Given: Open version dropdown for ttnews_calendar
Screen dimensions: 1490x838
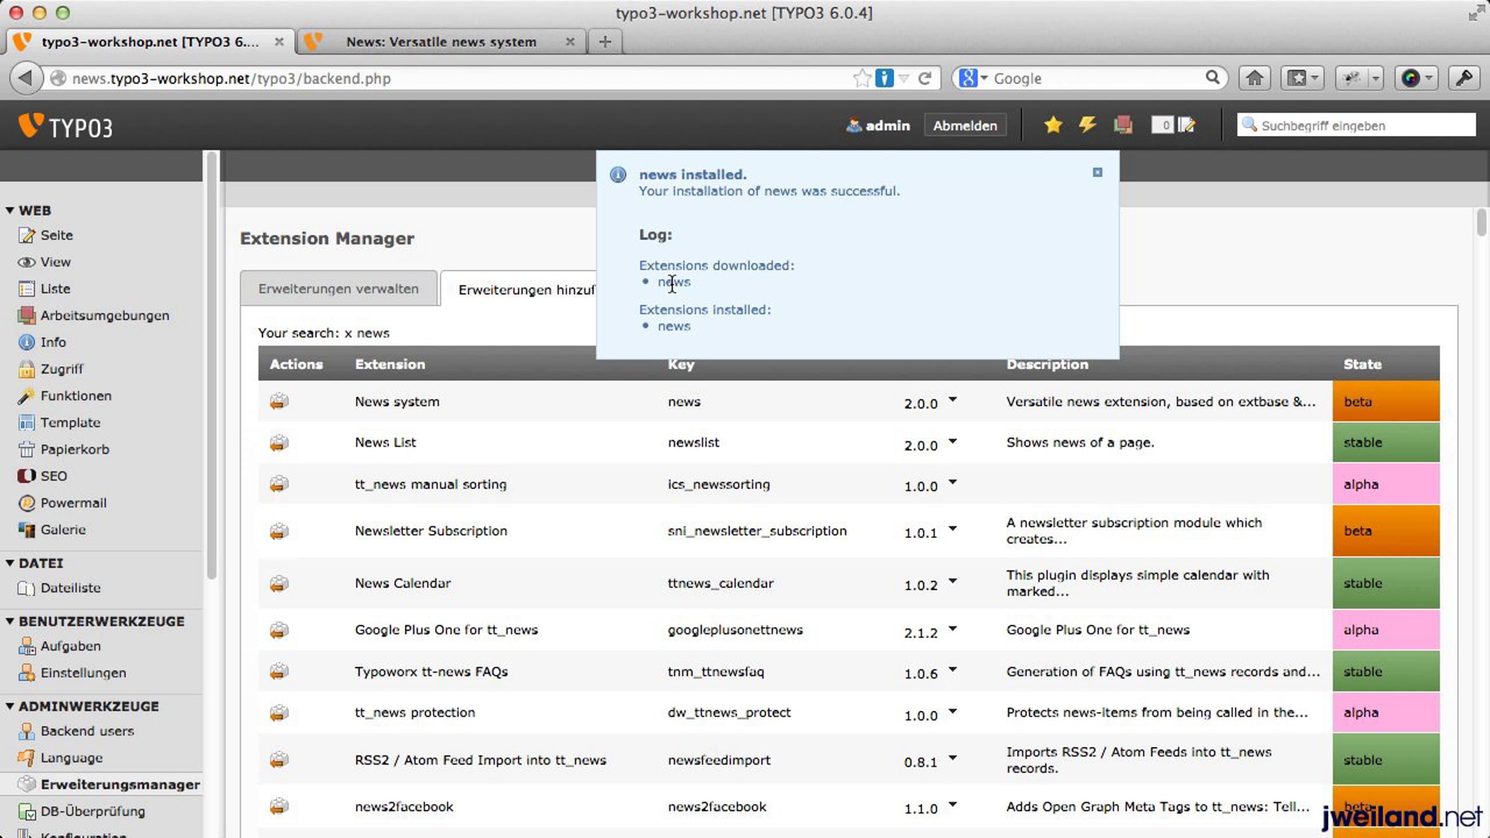Looking at the screenshot, I should (x=952, y=581).
